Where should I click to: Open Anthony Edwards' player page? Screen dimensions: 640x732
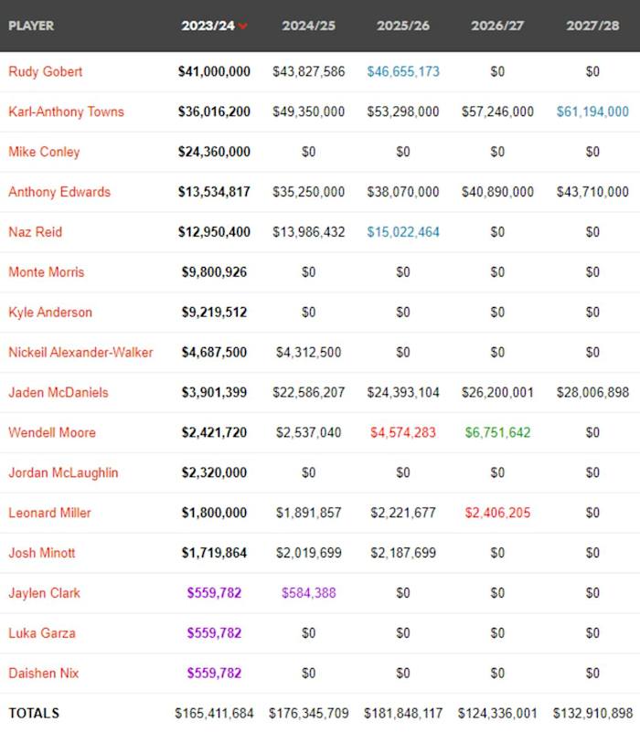pos(59,192)
